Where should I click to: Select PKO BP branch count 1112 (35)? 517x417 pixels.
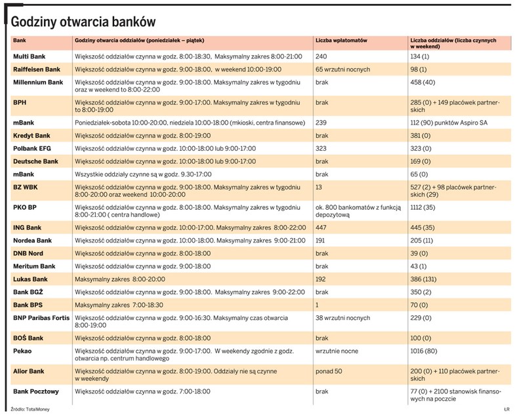coord(423,207)
